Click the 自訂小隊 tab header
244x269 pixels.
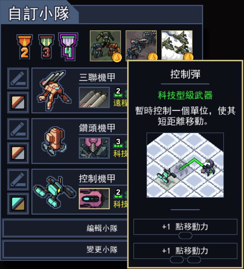39,13
